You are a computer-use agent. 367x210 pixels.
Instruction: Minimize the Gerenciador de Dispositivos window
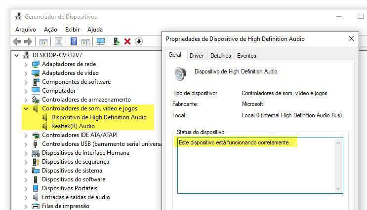[x=339, y=16]
